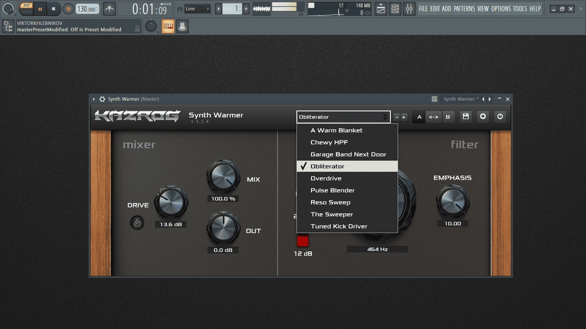Open the Obliterator preset combo box
The height and width of the screenshot is (329, 586).
(x=343, y=117)
